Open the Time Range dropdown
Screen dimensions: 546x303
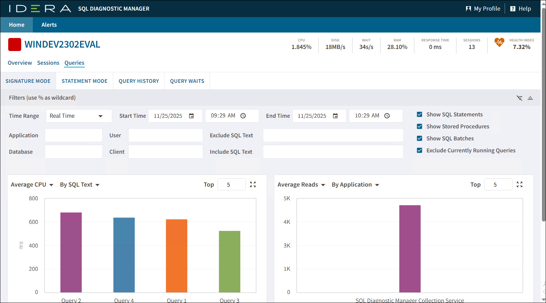[79, 116]
